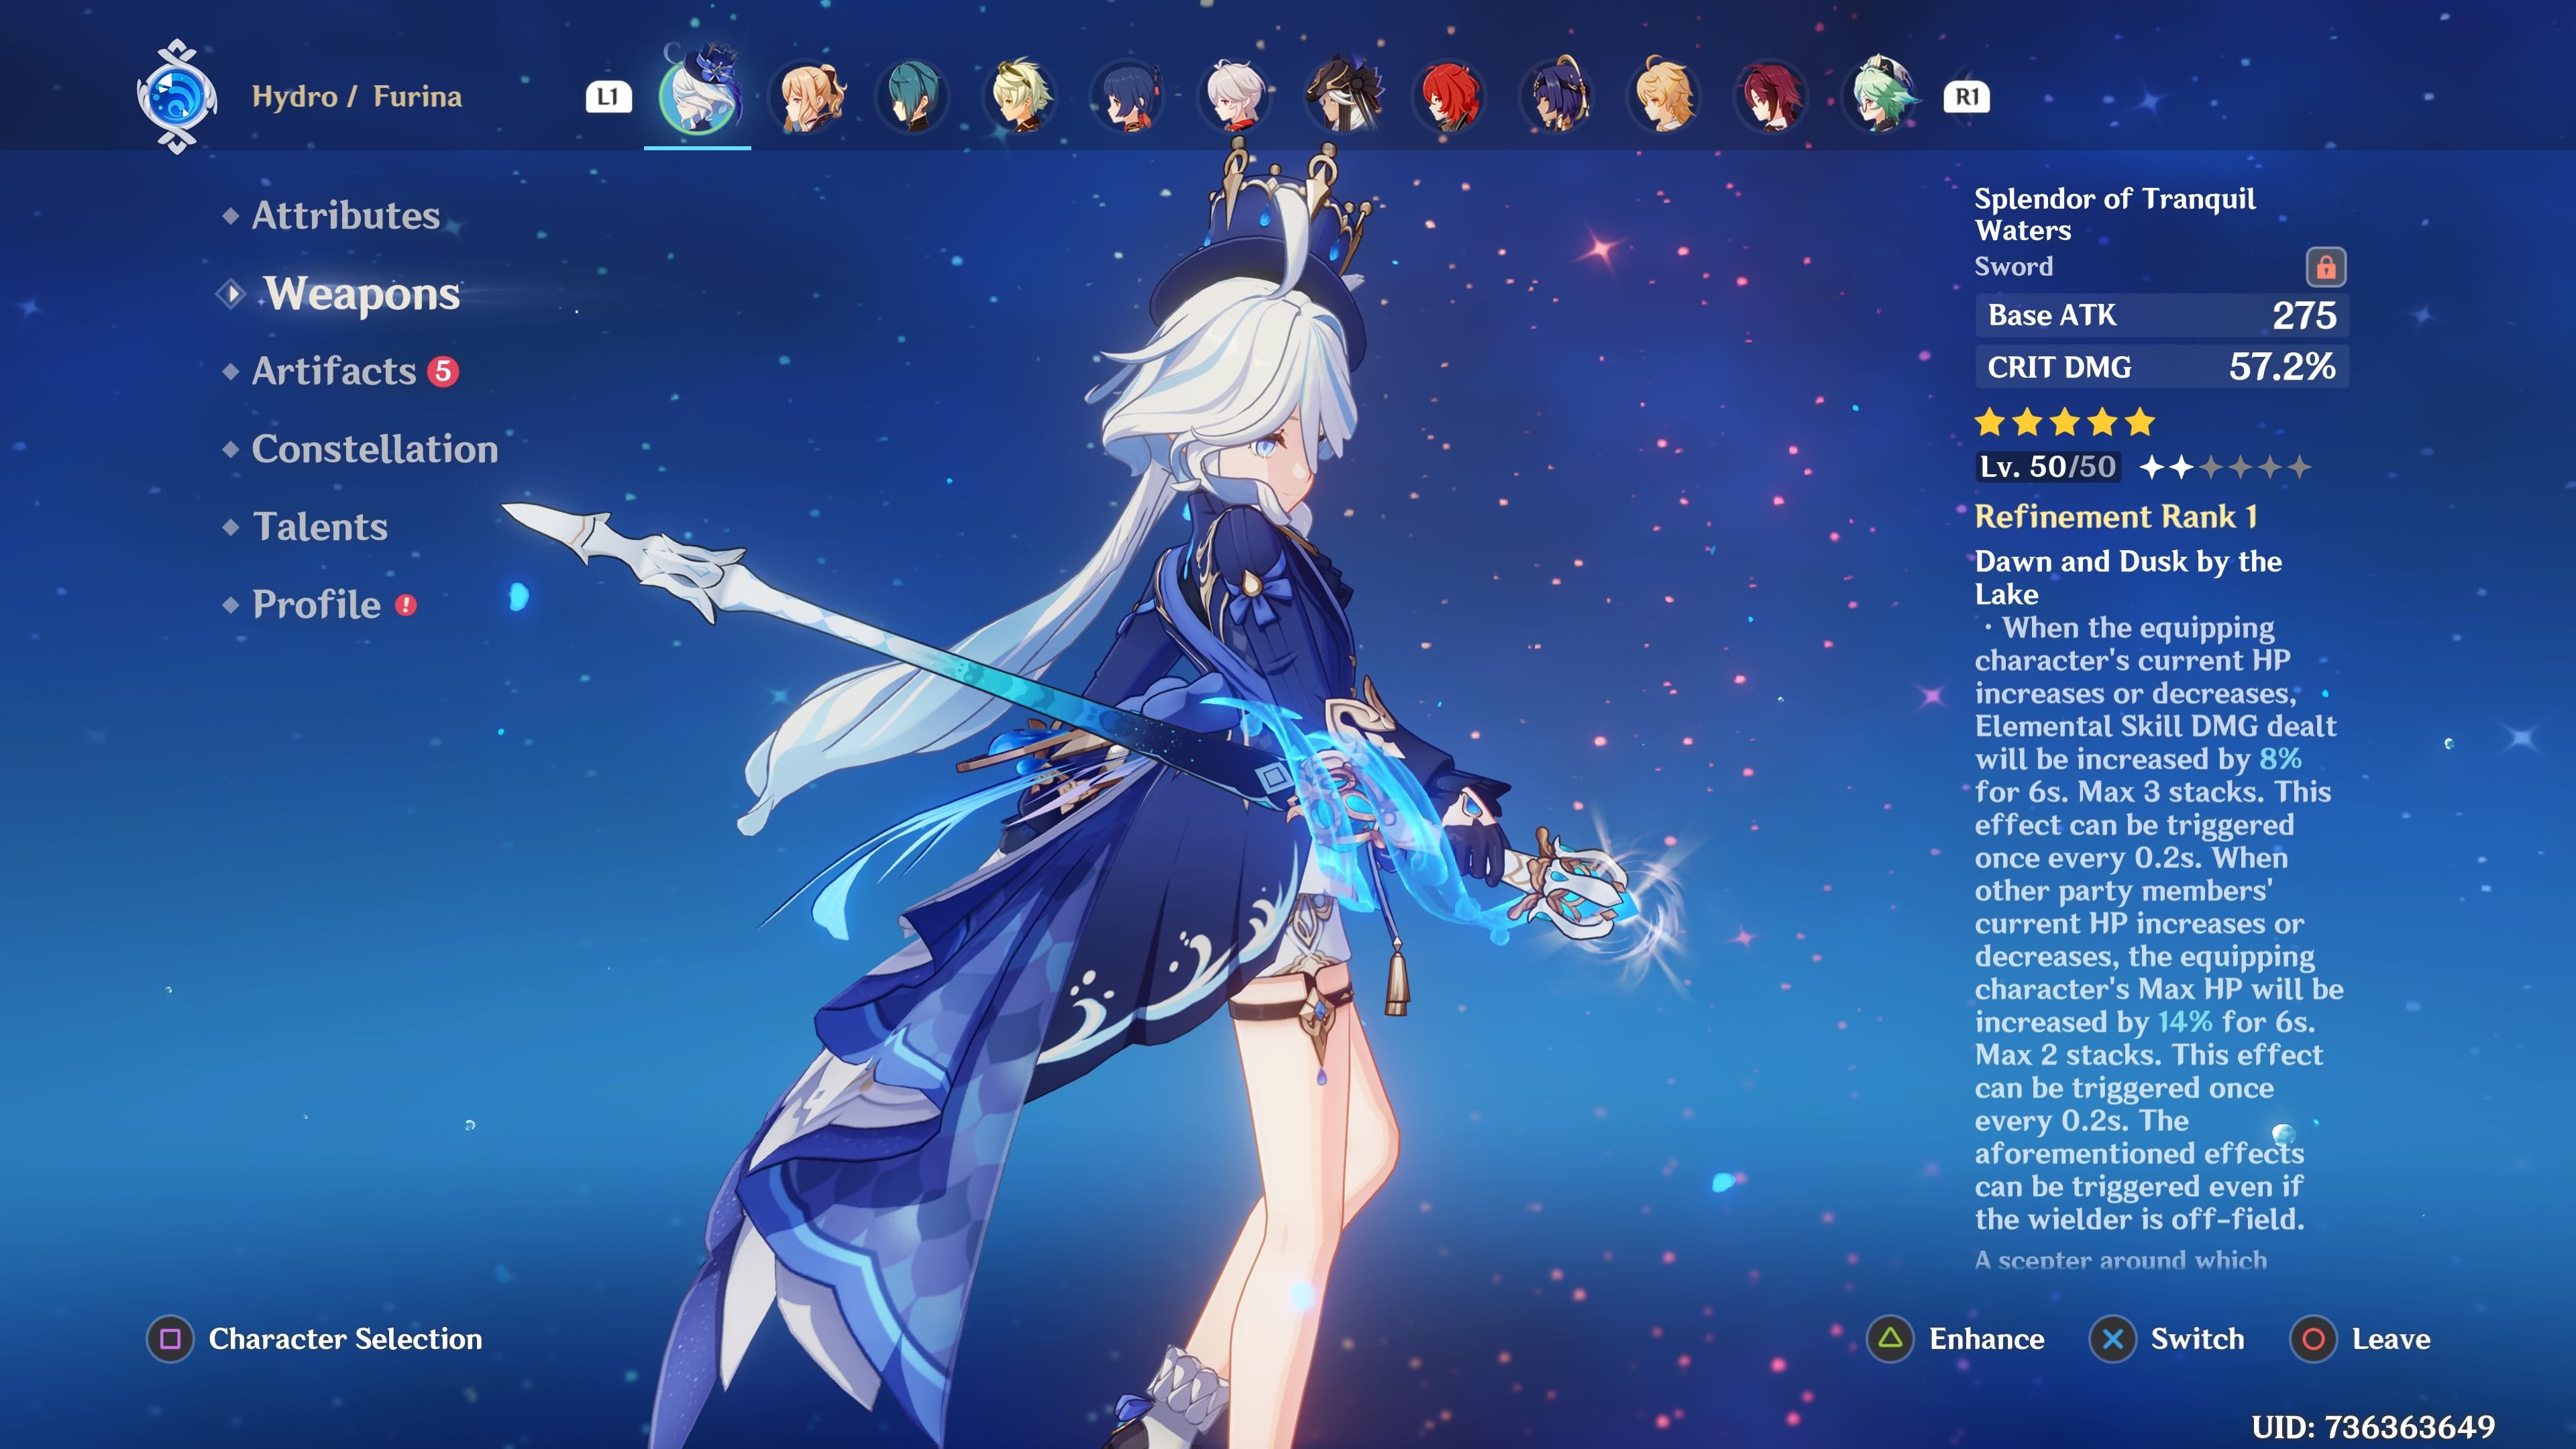This screenshot has width=2576, height=1449.
Task: Open the Constellation section
Action: point(374,449)
